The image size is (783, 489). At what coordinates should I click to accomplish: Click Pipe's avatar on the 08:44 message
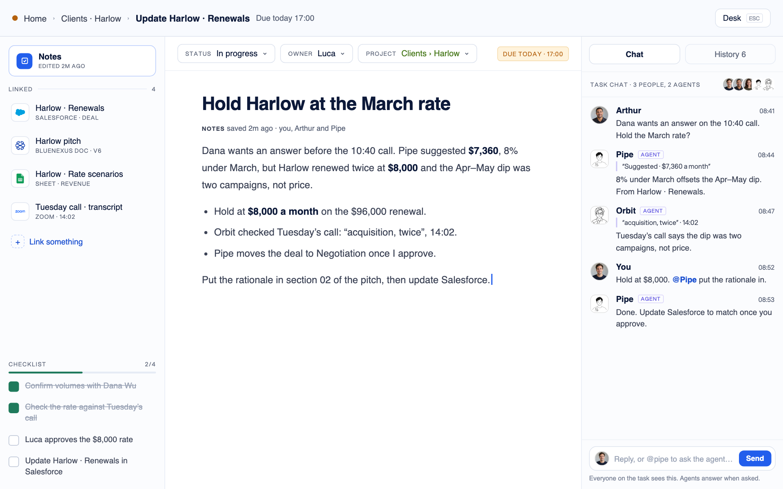pos(599,159)
